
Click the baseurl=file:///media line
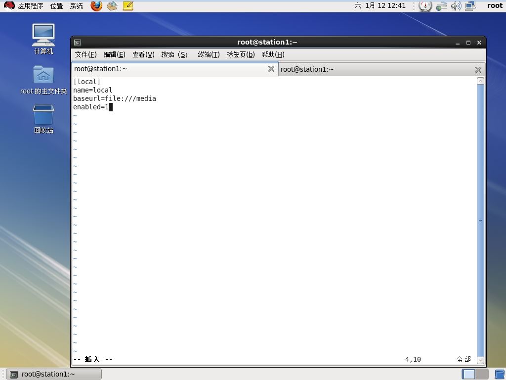(x=115, y=98)
